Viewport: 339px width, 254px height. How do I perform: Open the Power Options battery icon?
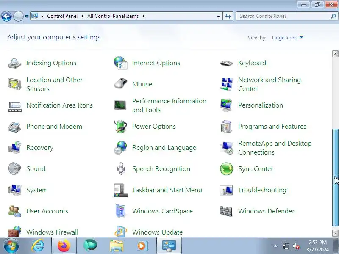[121, 126]
